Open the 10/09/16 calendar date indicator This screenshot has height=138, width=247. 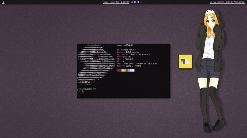click(x=239, y=2)
